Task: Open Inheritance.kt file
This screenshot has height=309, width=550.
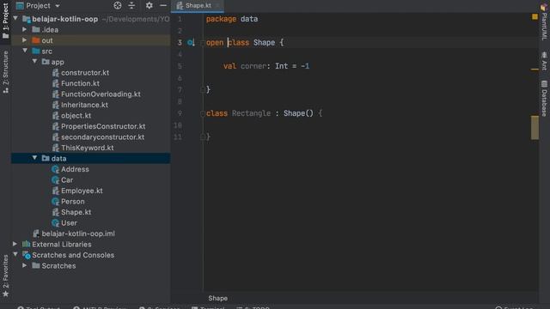Action: pos(84,105)
